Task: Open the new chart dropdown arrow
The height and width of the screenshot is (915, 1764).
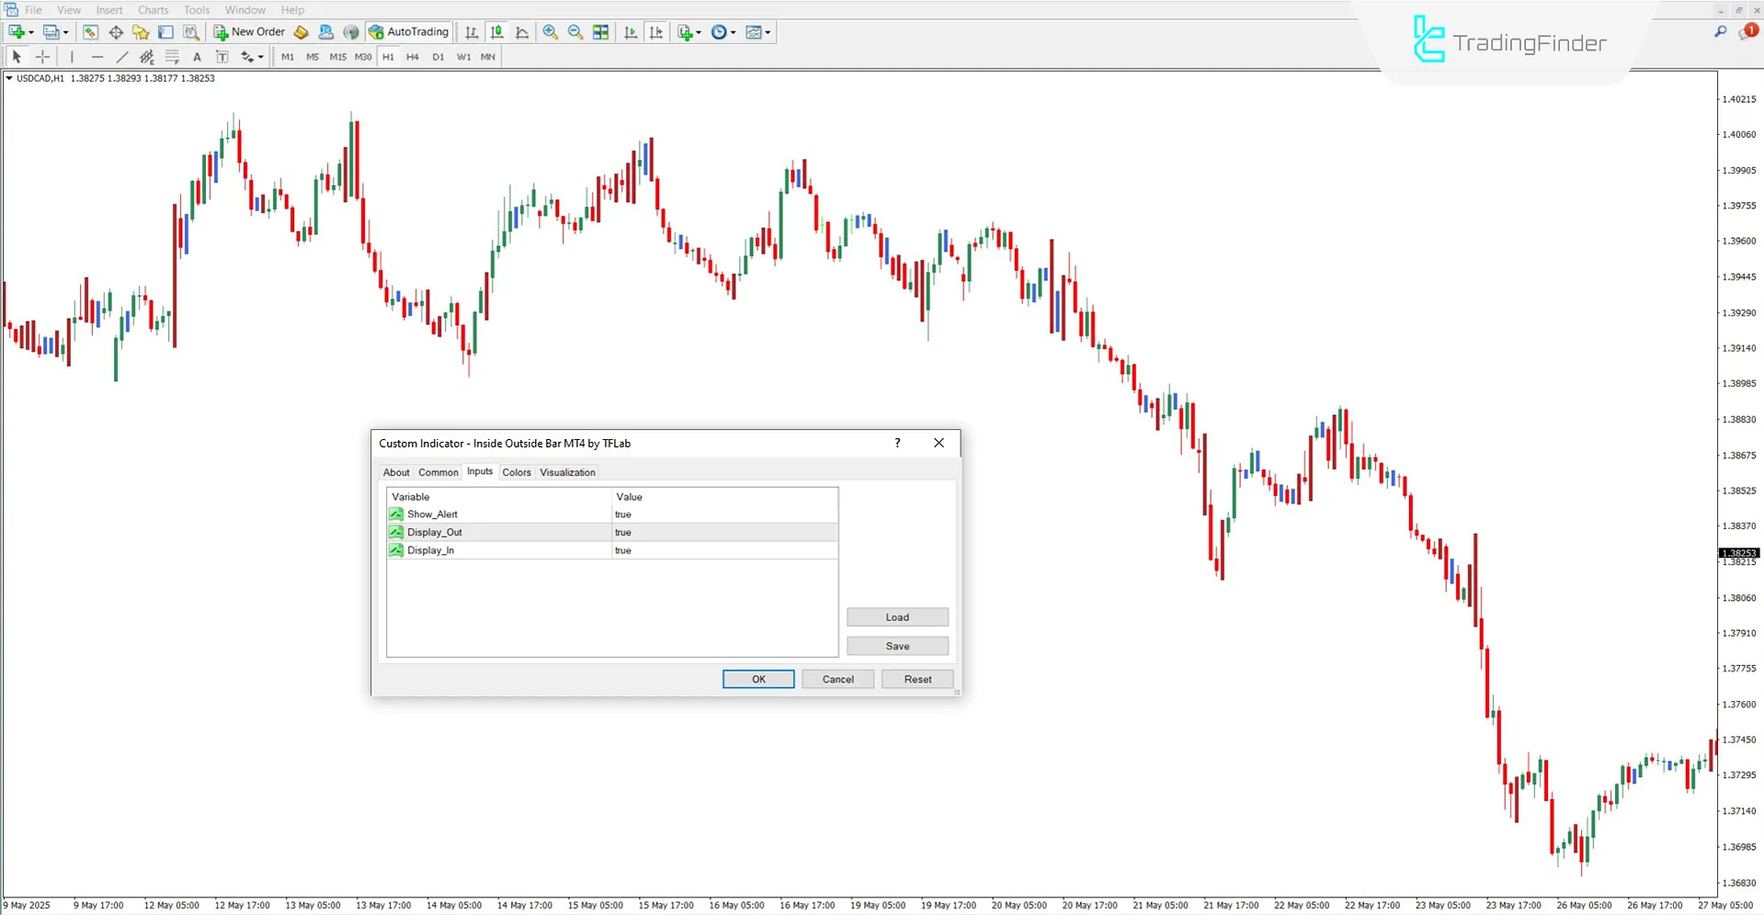Action: pyautogui.click(x=31, y=32)
